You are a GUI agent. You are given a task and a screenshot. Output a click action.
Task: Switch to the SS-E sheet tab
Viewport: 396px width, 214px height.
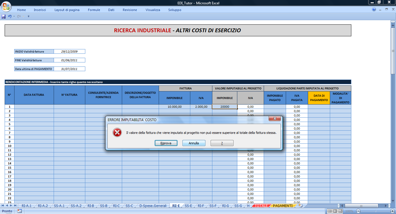point(189,206)
